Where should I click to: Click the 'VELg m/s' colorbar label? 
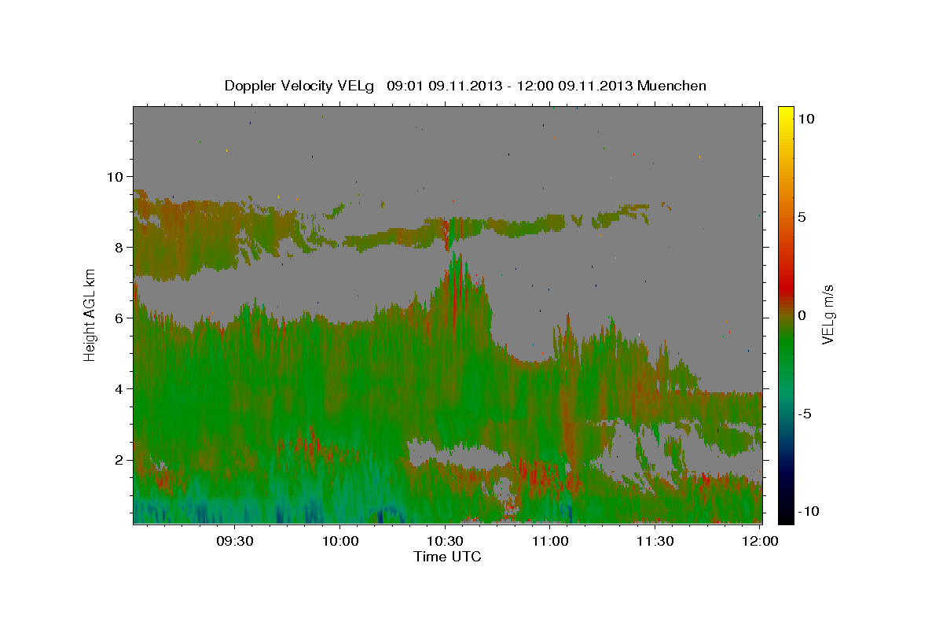coord(828,314)
